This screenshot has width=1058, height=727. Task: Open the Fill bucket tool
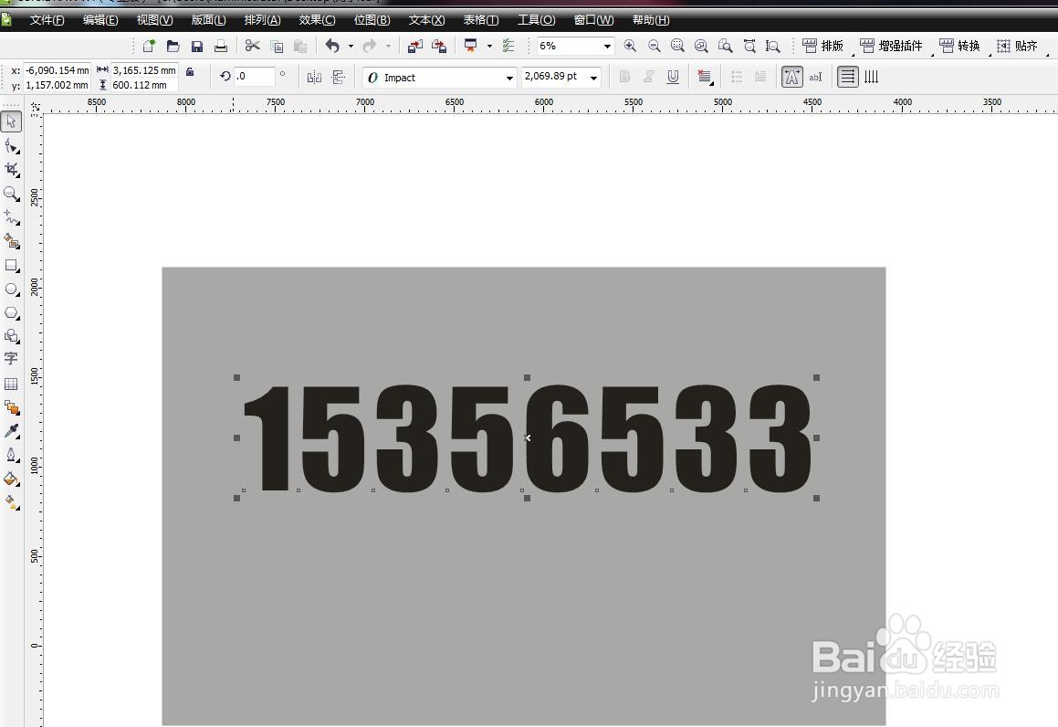point(11,479)
